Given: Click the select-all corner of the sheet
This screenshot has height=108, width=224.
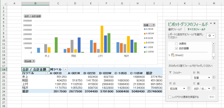Looking at the screenshot, I should [3, 3].
